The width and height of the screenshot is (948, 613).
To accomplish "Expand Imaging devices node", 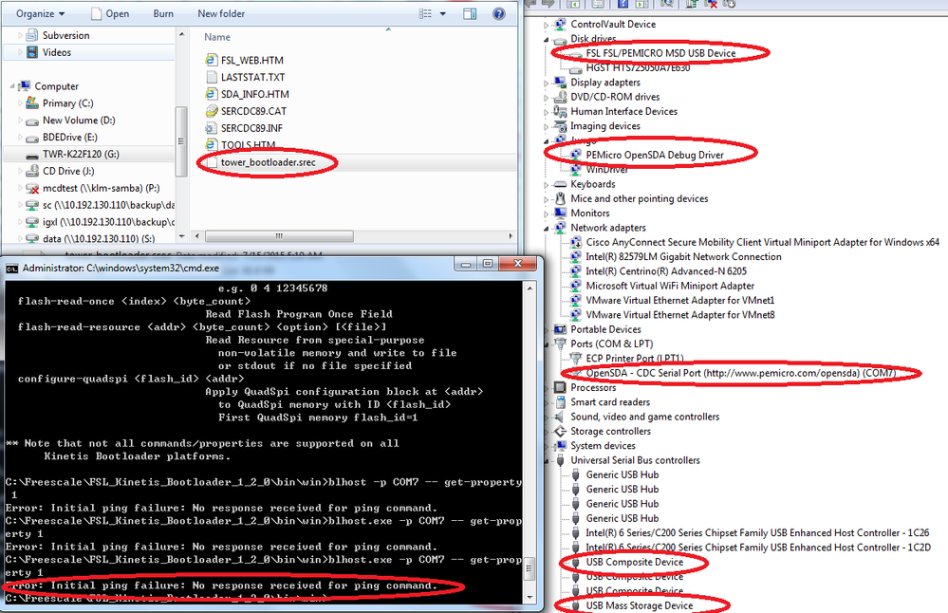I will click(x=546, y=126).
